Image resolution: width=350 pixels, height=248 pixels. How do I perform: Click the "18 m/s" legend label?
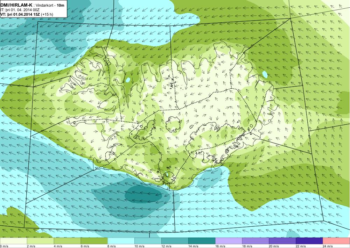247,246
